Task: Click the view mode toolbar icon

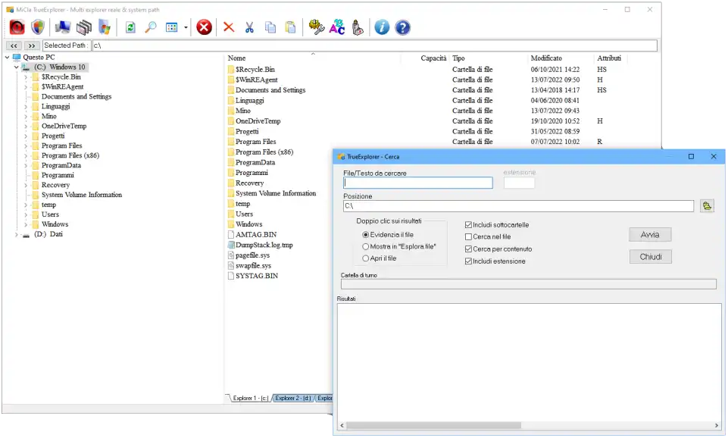Action: pos(172,27)
